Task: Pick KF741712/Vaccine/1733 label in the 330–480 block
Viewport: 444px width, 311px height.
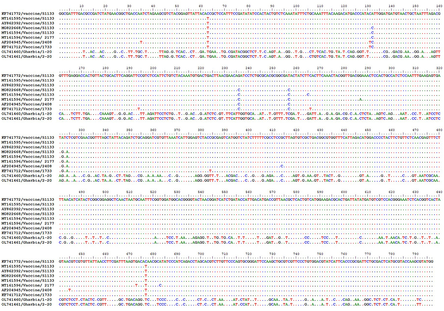Action: [27, 171]
